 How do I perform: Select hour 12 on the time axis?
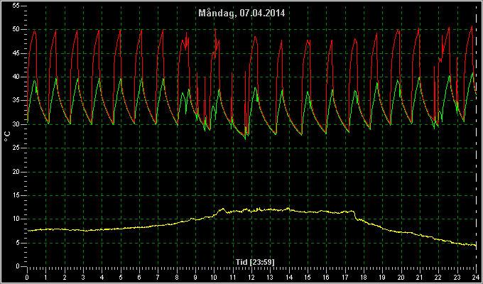pos(251,277)
